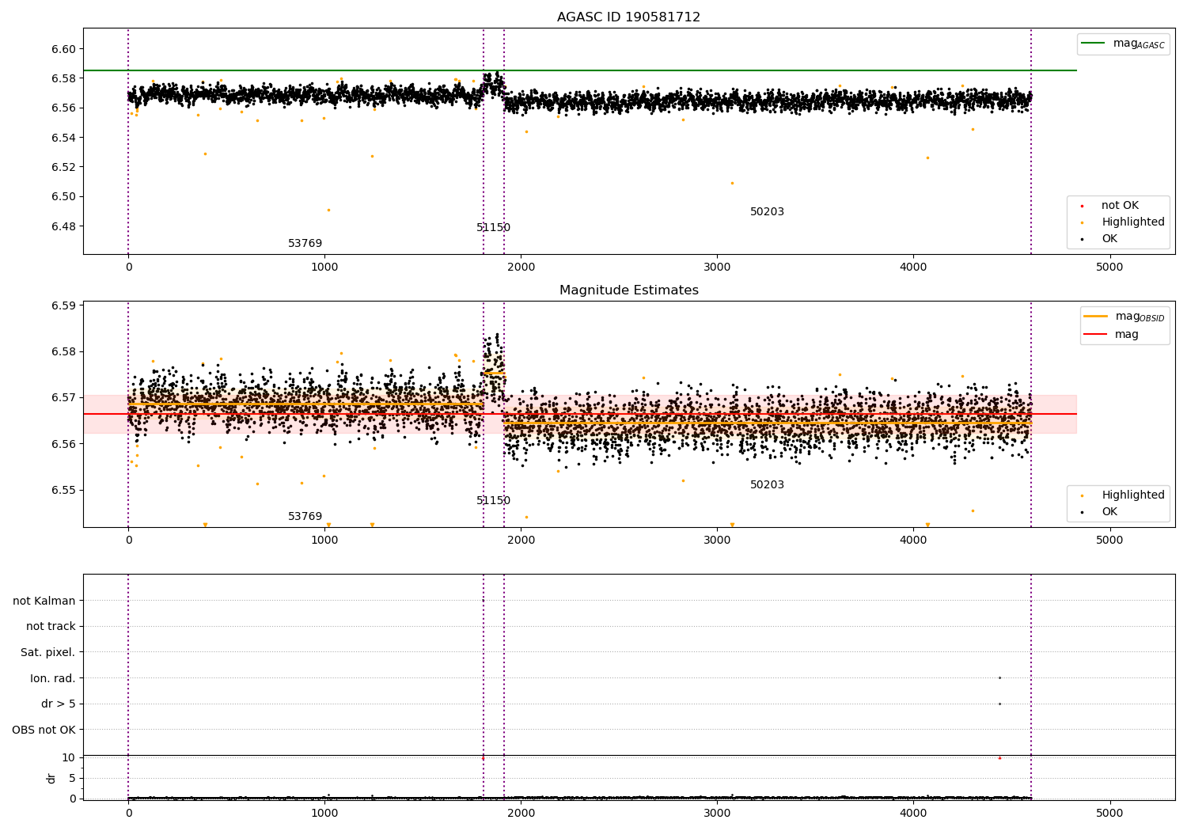
Task: Click the 'not OK' legend entry in top plot
Action: (1120, 205)
